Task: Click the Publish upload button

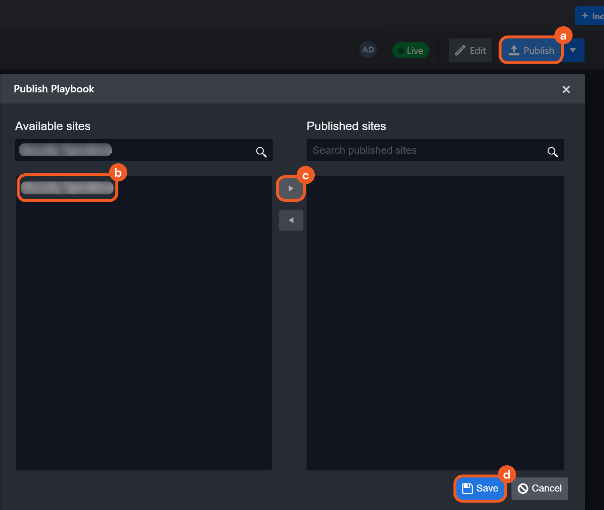Action: coord(531,50)
